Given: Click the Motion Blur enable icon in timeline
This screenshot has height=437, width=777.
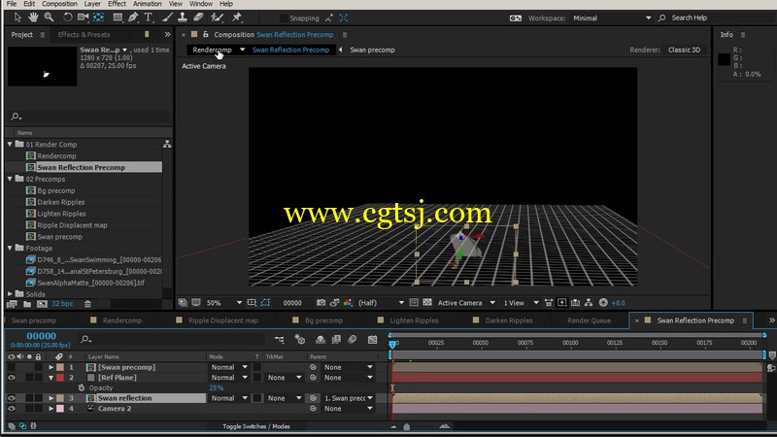Looking at the screenshot, I should [x=353, y=339].
